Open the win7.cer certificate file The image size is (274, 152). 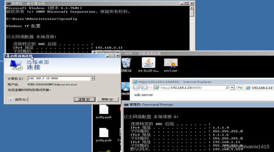click(171, 63)
